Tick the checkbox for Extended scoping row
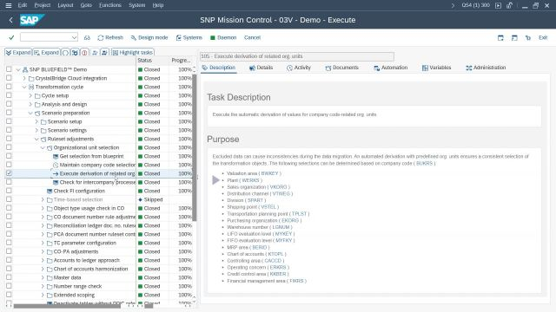The height and width of the screenshot is (312, 556). coord(9,295)
